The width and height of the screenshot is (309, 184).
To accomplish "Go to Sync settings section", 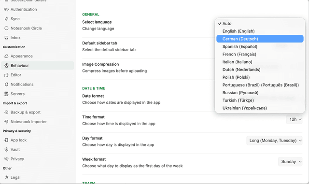I will point(38,19).
